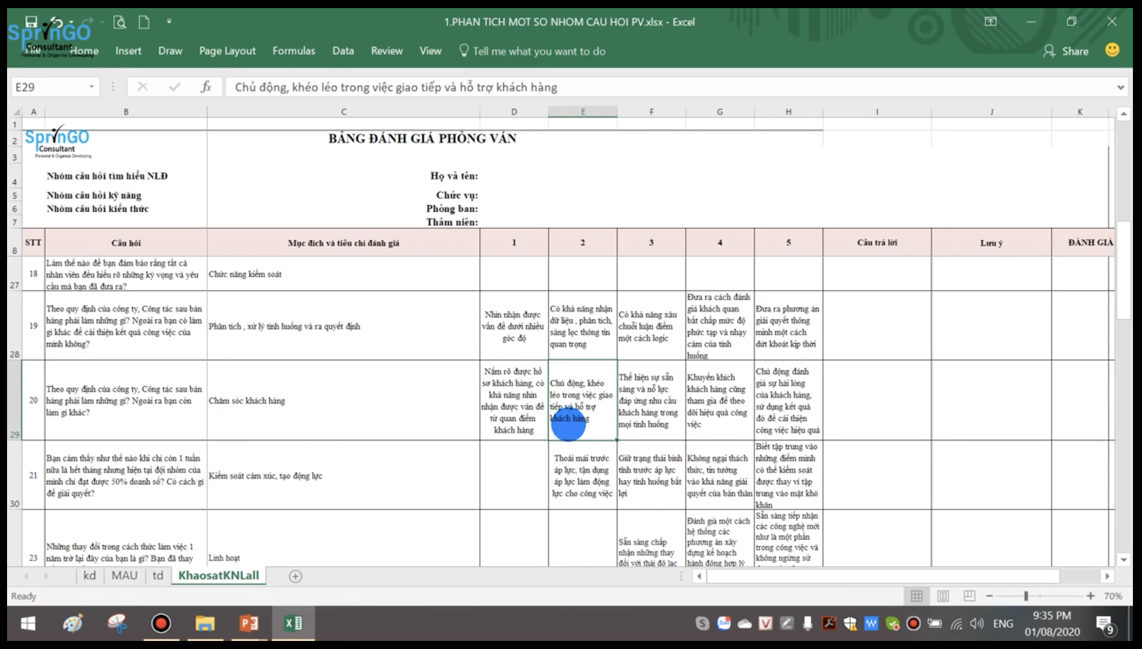Image resolution: width=1142 pixels, height=649 pixels.
Task: Open the Formulas ribbon tab
Action: tap(294, 51)
